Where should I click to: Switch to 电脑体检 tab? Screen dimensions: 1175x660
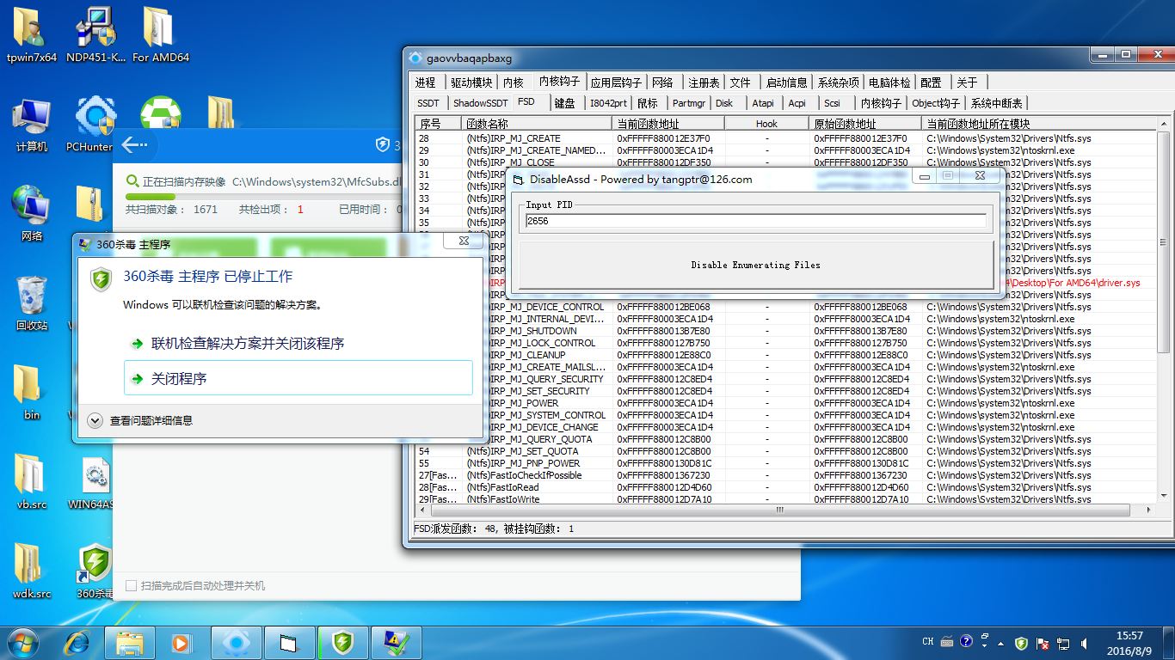pyautogui.click(x=889, y=82)
